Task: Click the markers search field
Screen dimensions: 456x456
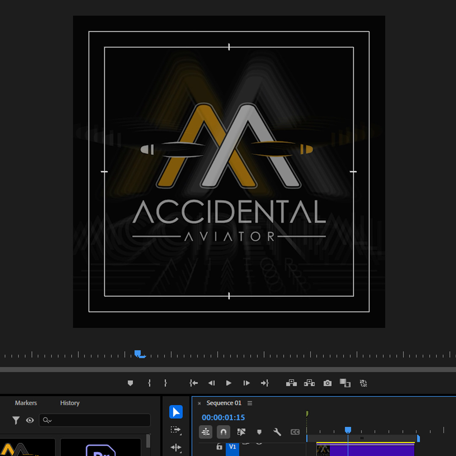Action: click(x=95, y=420)
